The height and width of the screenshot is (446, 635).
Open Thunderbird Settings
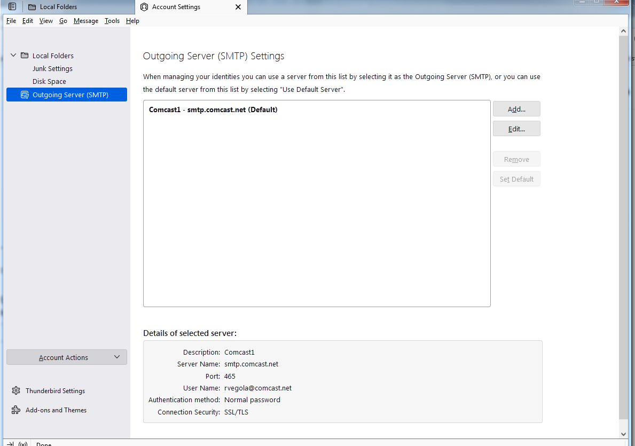(x=55, y=391)
